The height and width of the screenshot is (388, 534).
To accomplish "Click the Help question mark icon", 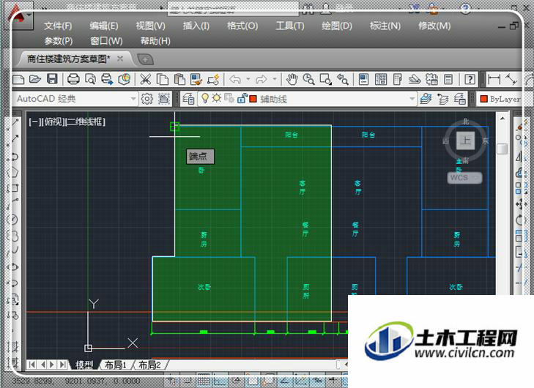I will click(x=470, y=80).
